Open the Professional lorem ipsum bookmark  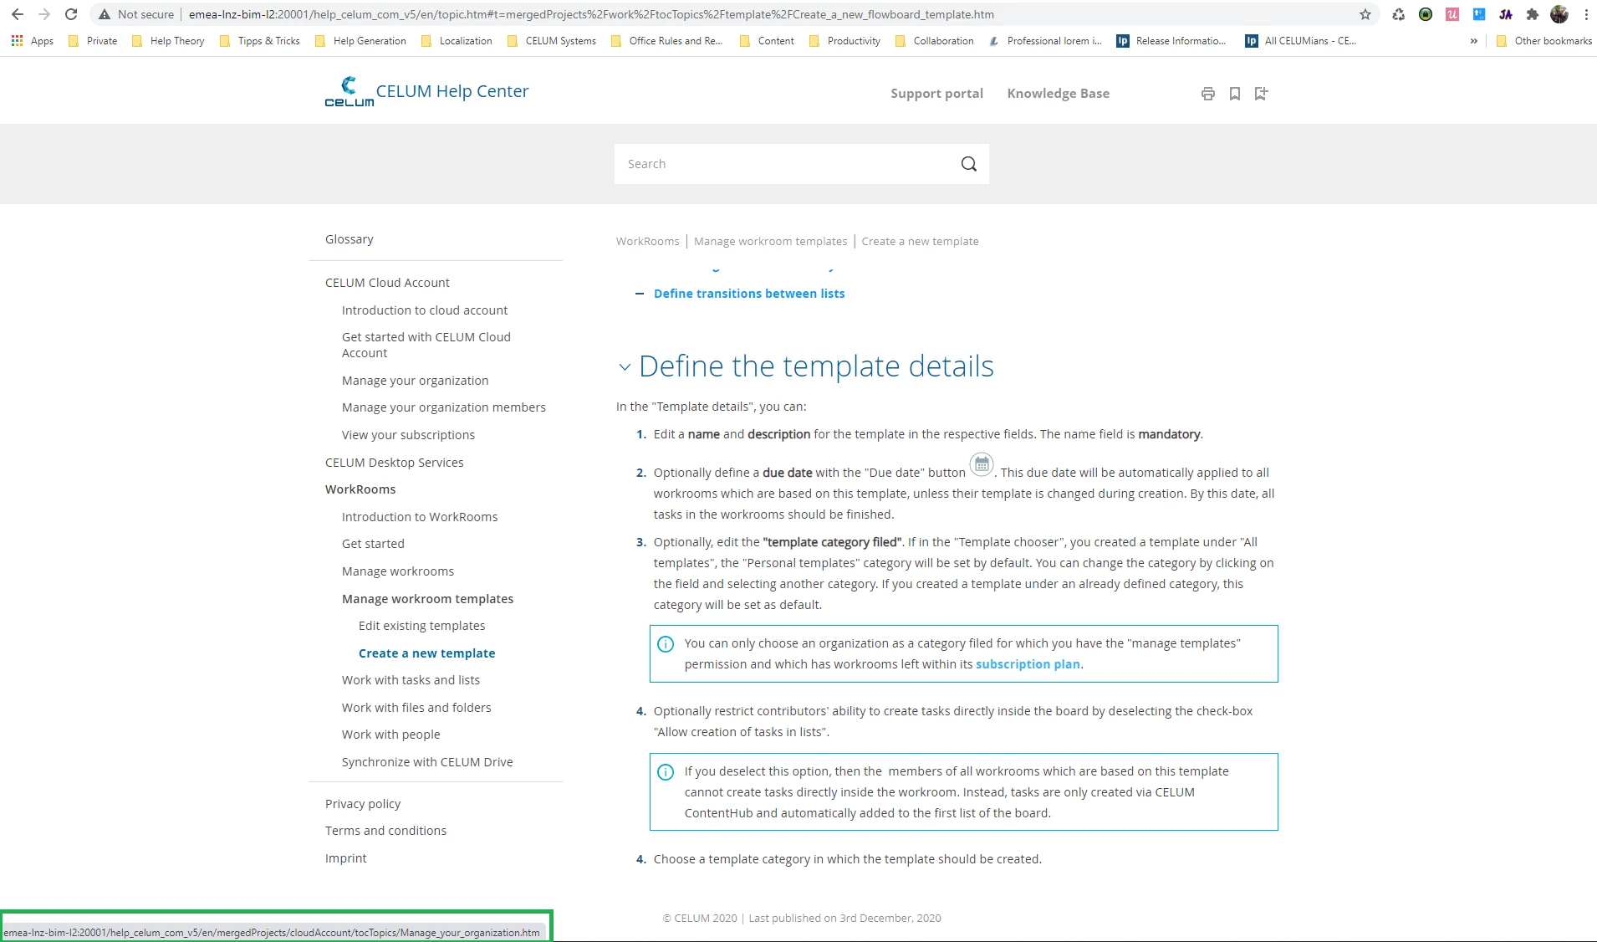click(1045, 41)
